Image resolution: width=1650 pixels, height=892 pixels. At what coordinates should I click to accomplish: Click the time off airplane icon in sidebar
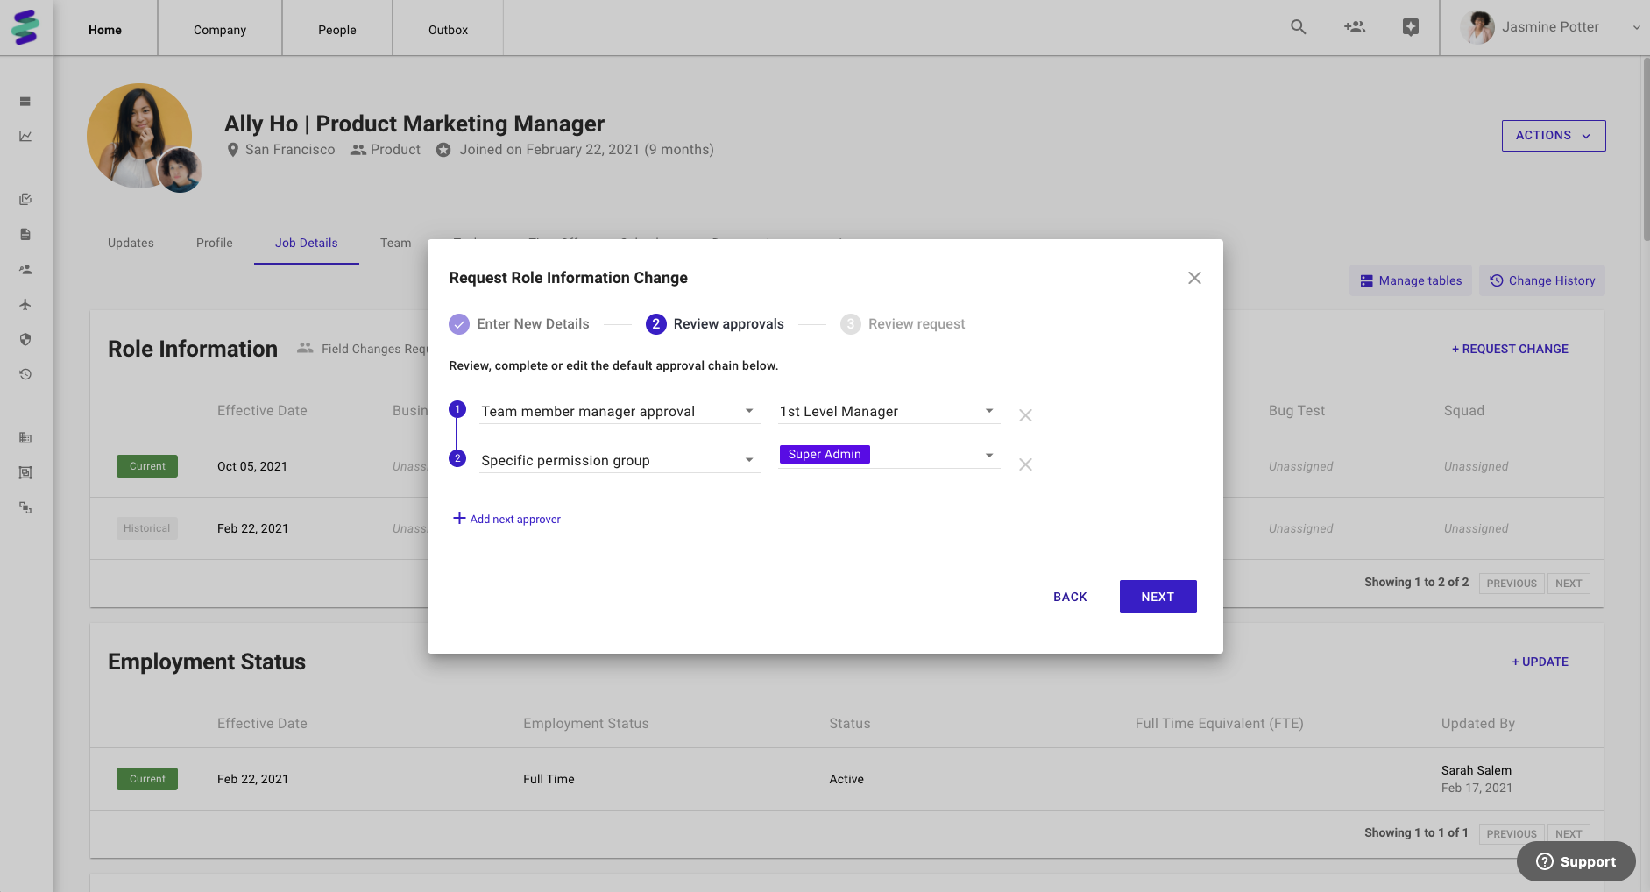coord(25,305)
